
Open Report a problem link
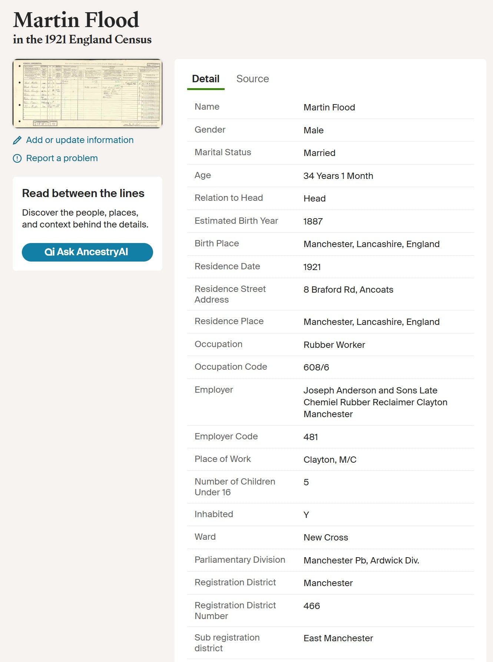[62, 158]
